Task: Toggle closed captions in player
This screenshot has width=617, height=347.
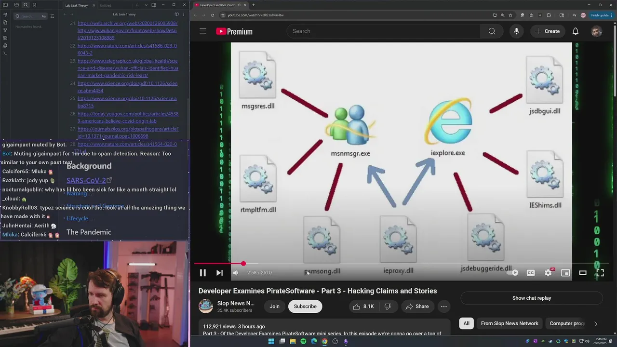Action: point(531,273)
